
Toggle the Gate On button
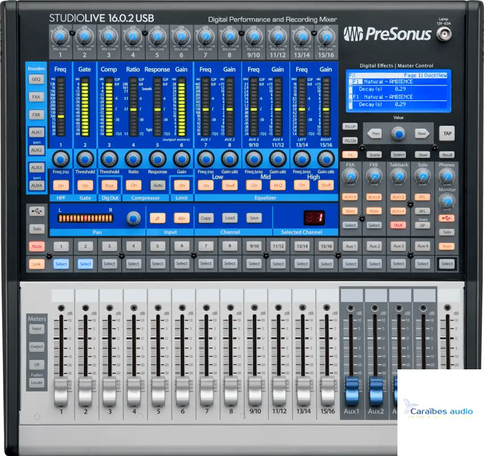(x=85, y=185)
